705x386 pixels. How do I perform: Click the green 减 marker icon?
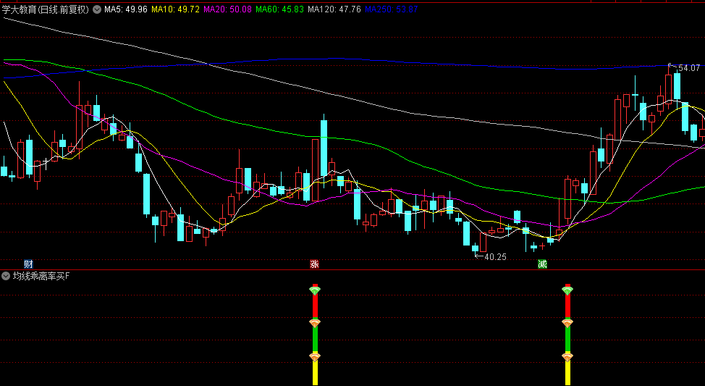tap(542, 264)
